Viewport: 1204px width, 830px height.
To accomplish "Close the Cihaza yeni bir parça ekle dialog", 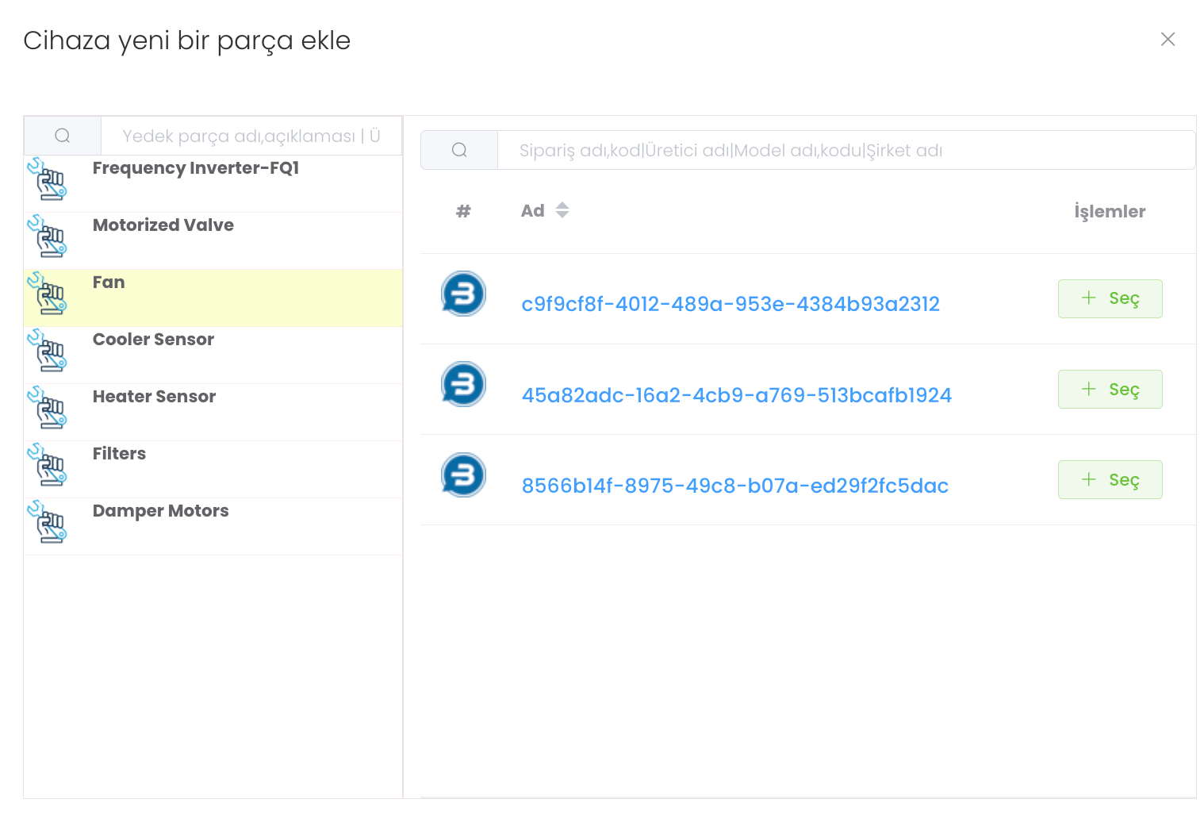I will (1168, 40).
